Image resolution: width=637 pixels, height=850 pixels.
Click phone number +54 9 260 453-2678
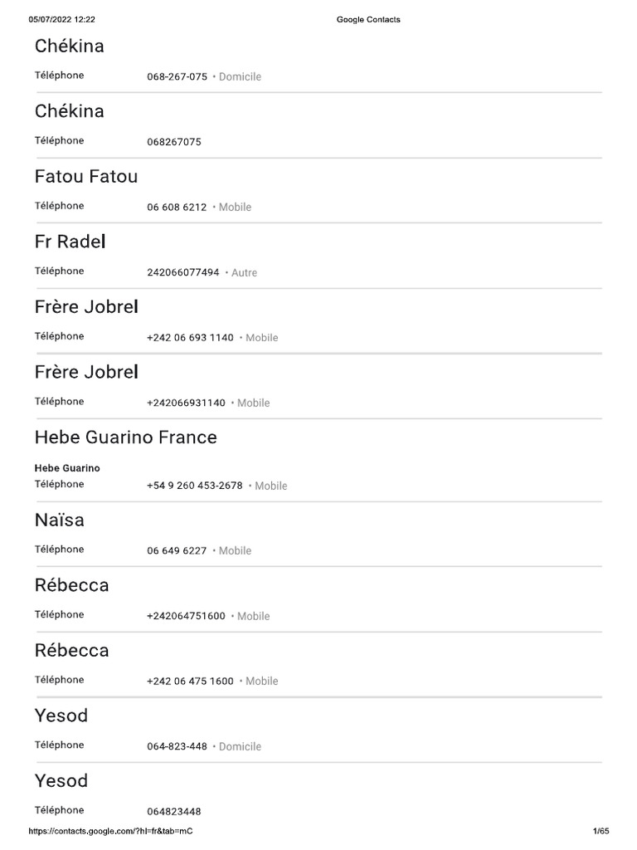[x=195, y=486]
